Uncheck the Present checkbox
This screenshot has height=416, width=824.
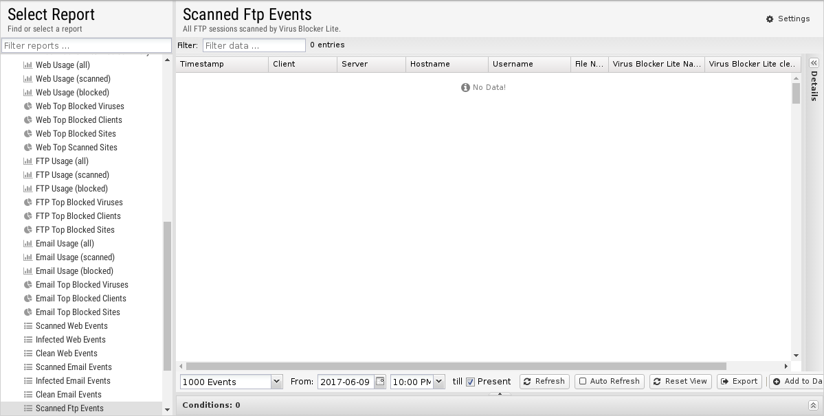471,382
